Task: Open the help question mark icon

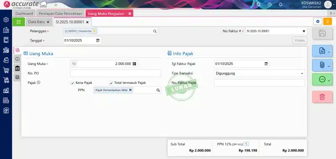Action: [x=270, y=4]
